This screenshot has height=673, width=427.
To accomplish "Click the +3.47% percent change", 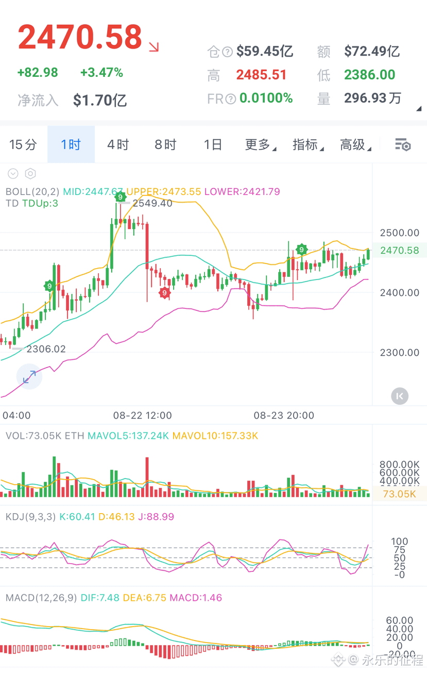I will pos(101,73).
